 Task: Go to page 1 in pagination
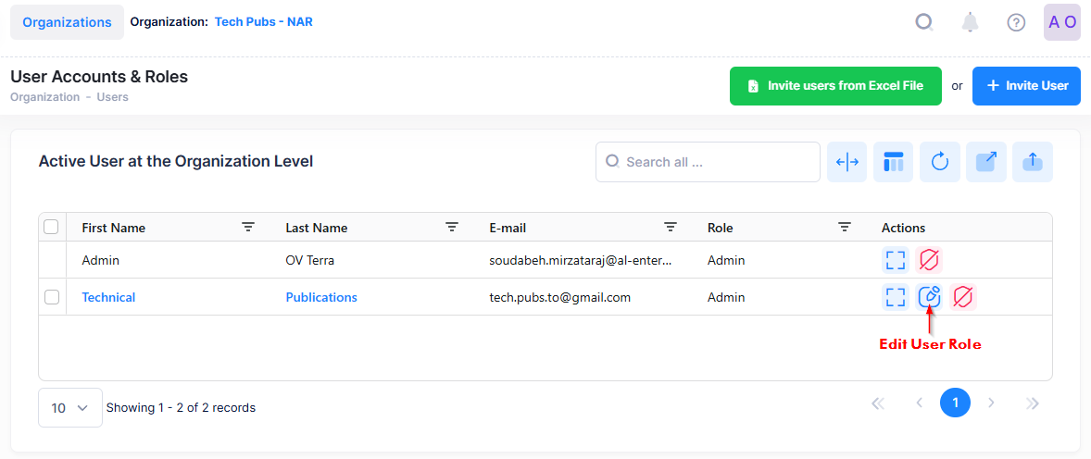[955, 403]
